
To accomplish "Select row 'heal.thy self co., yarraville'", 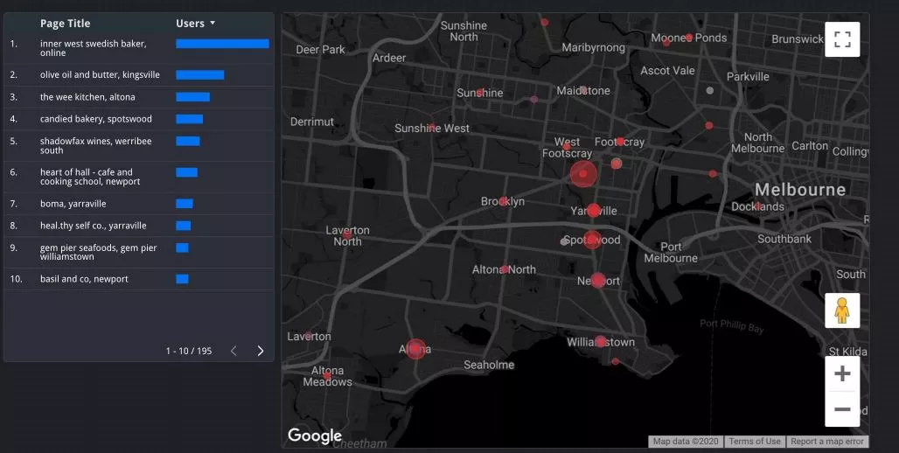I will [139, 226].
